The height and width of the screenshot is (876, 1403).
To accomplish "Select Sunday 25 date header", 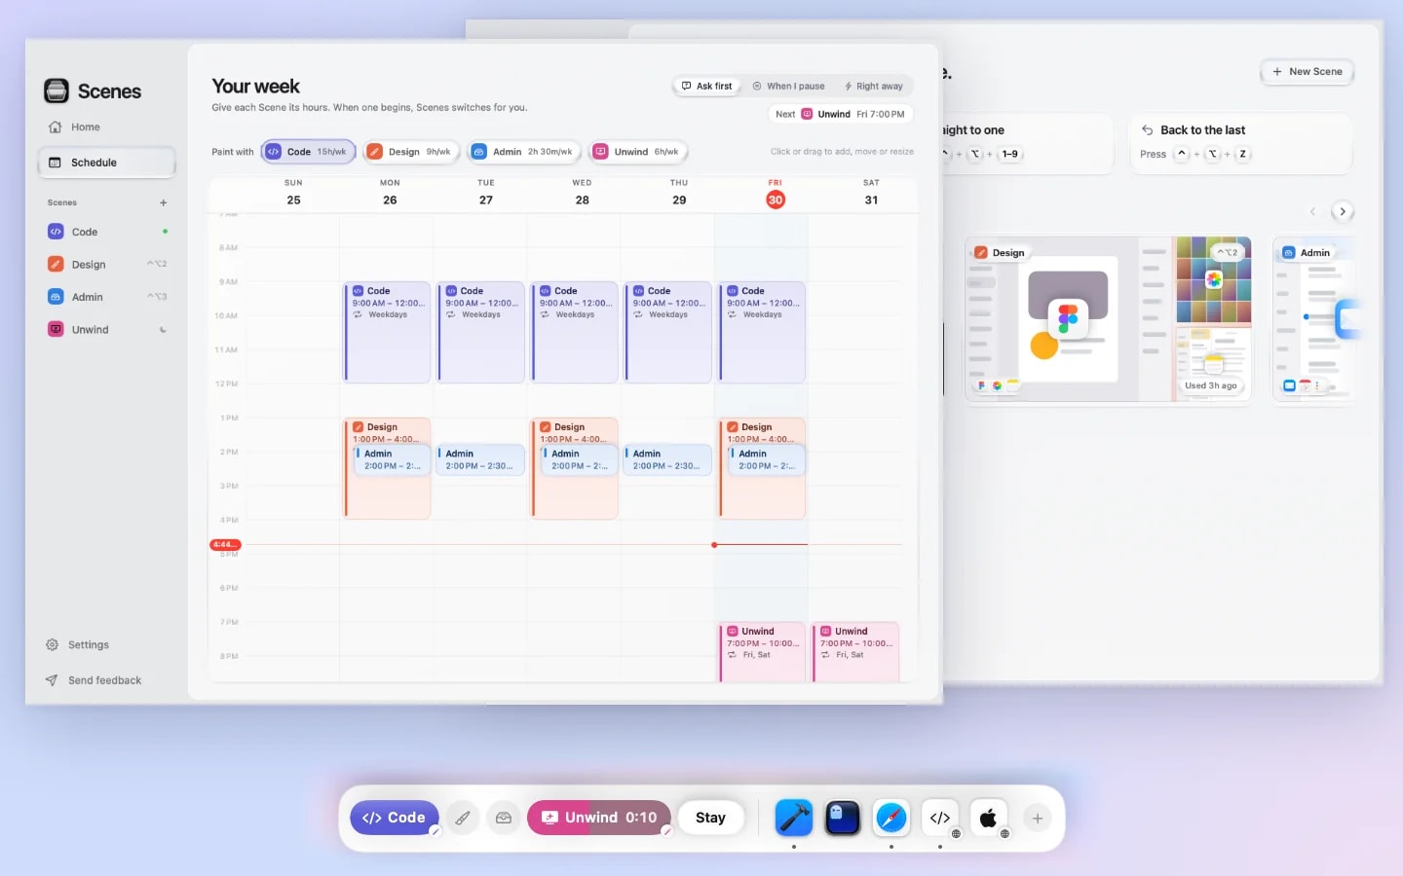I will pyautogui.click(x=293, y=194).
